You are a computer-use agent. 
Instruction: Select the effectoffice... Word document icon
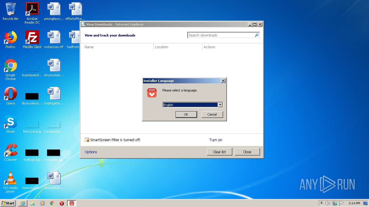click(75, 12)
